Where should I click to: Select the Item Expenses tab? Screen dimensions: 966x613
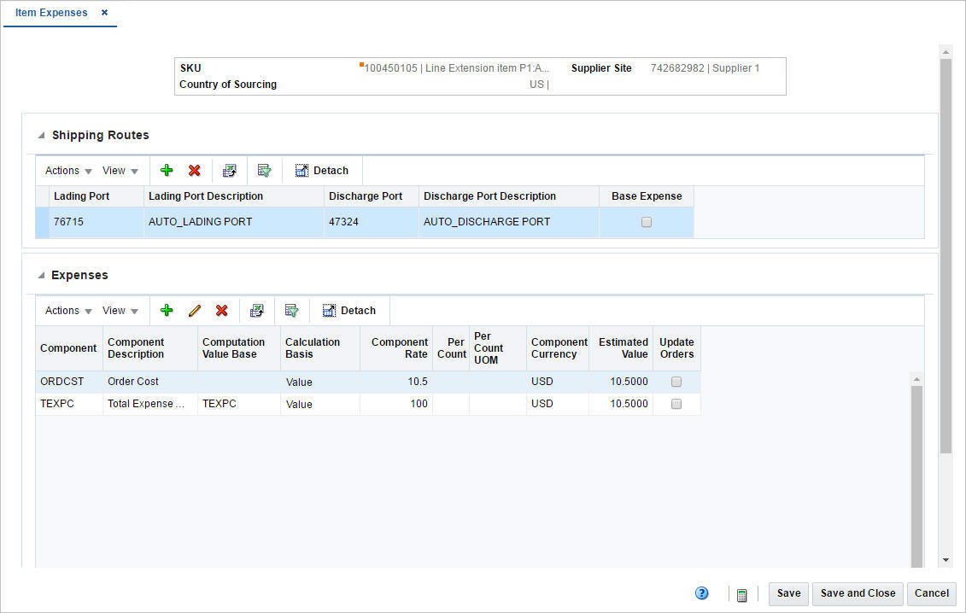51,13
